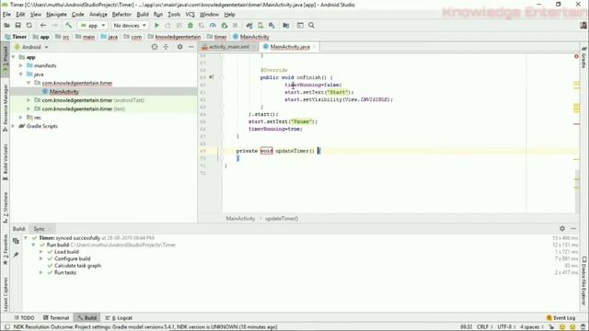
Task: Open the SDK Manager icon
Action: point(271,26)
